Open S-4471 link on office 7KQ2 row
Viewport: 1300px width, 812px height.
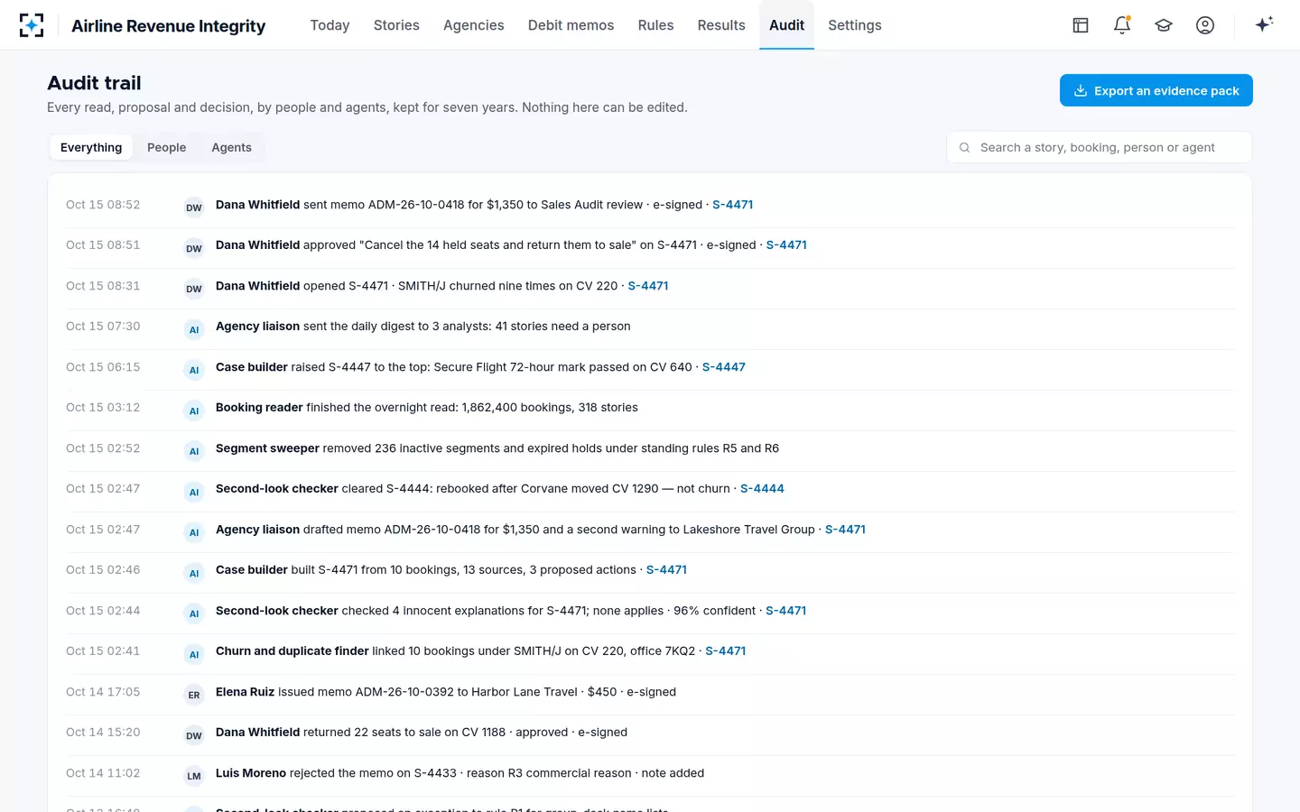(725, 651)
